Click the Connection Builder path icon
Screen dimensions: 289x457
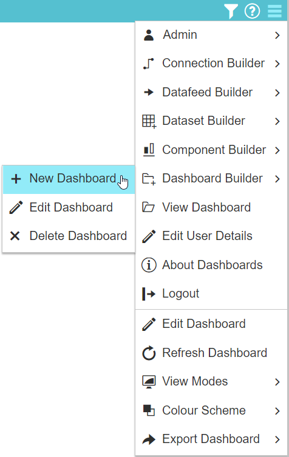click(x=149, y=64)
